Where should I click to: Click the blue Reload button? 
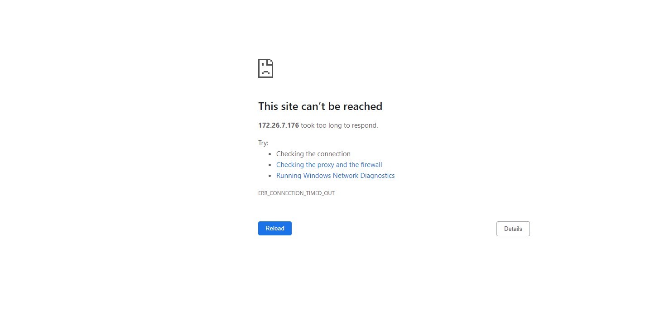tap(275, 229)
